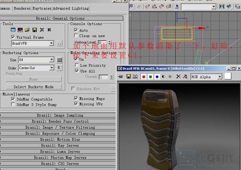Enable the Low Priority checkbox
The height and width of the screenshot is (170, 241).
pos(77,65)
